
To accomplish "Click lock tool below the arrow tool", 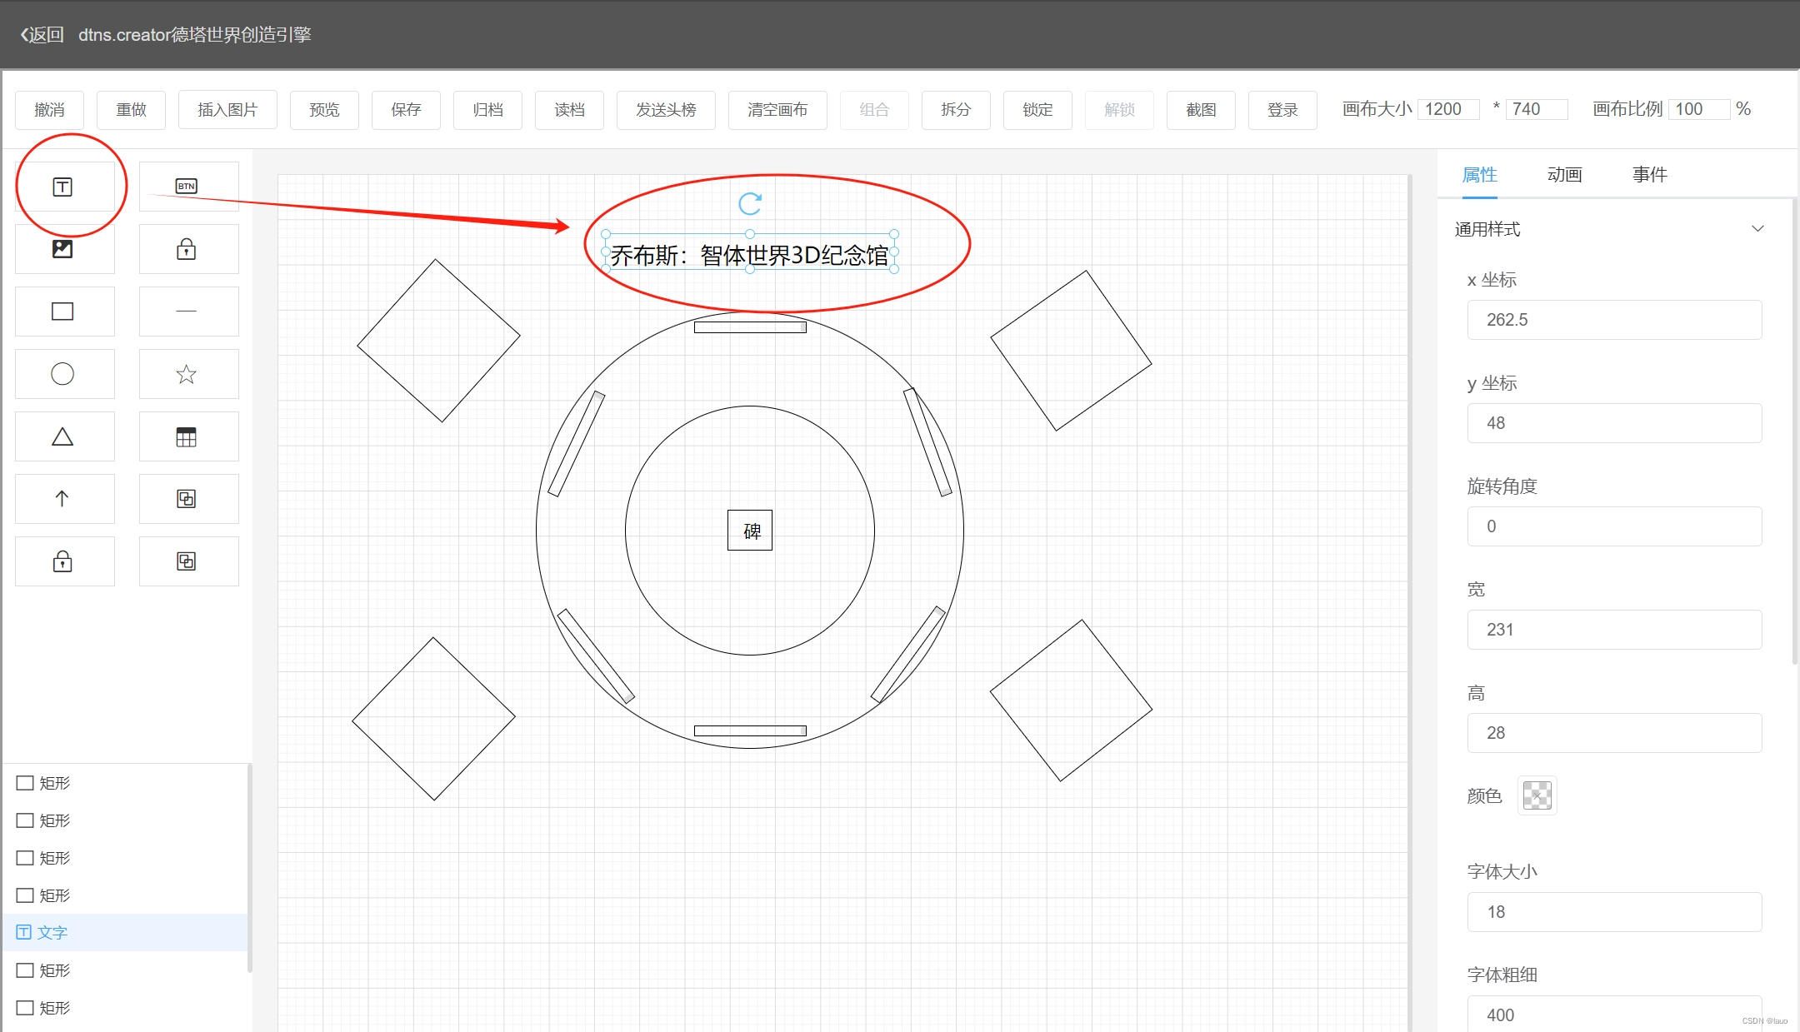I will [x=64, y=561].
